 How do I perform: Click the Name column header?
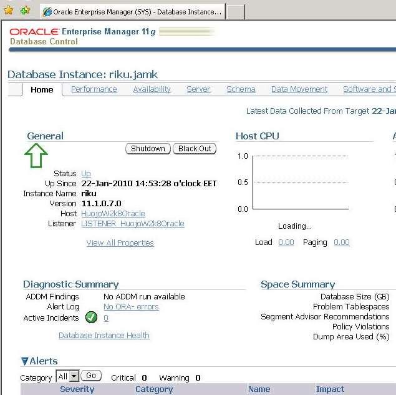click(x=259, y=389)
